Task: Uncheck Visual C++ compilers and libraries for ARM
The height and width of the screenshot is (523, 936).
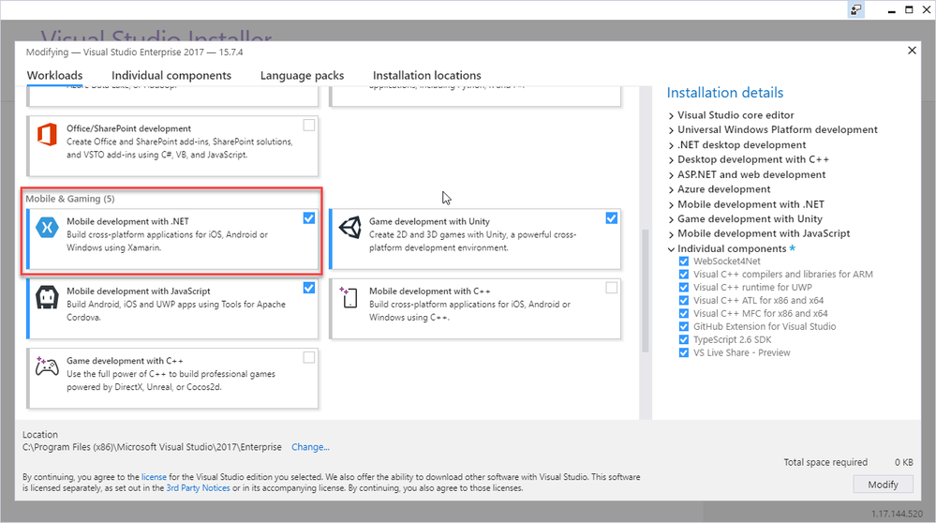Action: [683, 275]
